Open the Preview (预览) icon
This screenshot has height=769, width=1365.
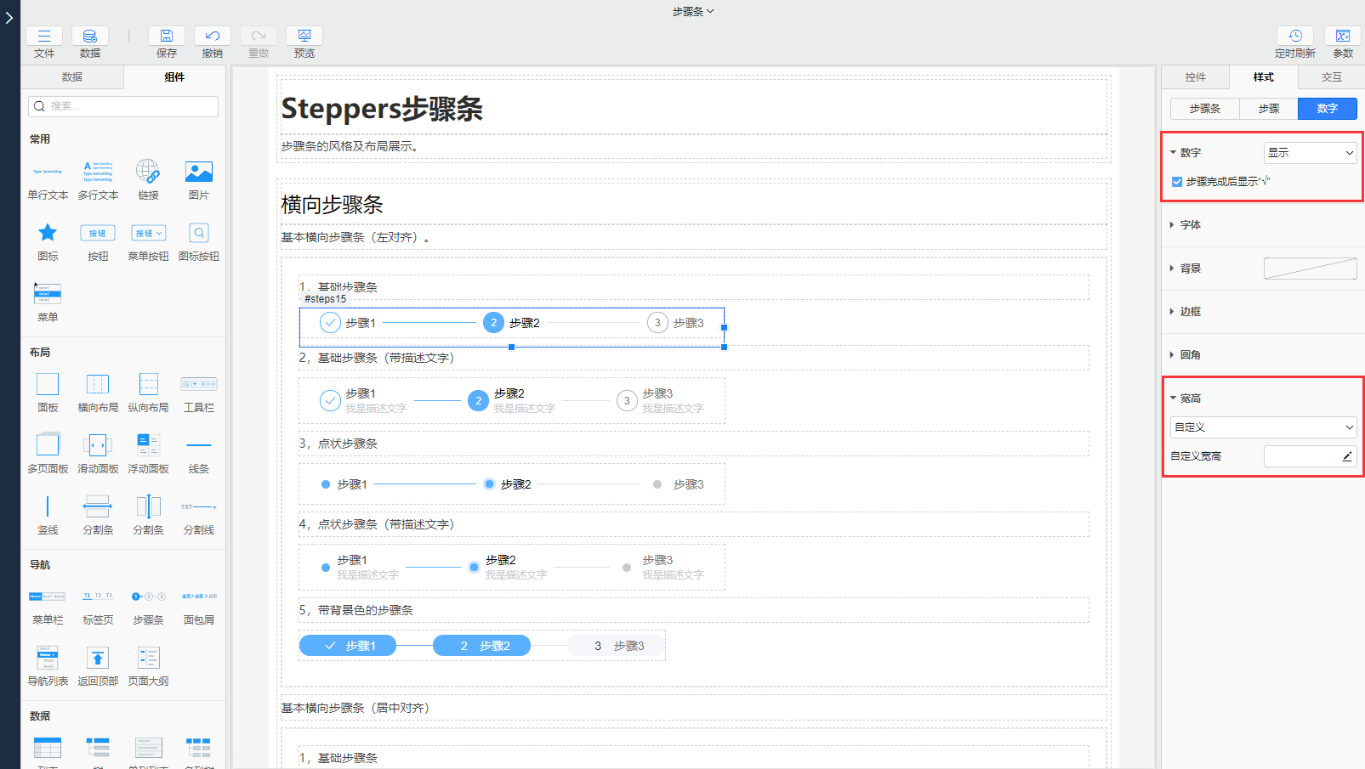click(304, 37)
